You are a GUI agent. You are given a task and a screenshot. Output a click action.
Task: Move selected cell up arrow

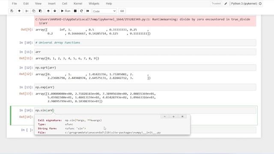pyautogui.click(x=48, y=11)
